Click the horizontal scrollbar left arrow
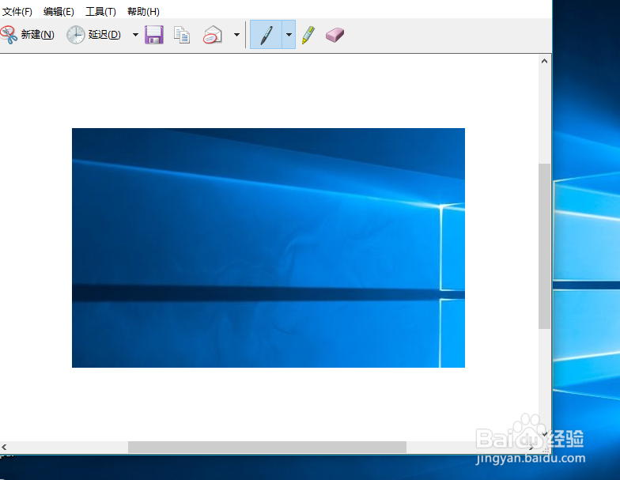This screenshot has height=480, width=620. click(x=5, y=448)
